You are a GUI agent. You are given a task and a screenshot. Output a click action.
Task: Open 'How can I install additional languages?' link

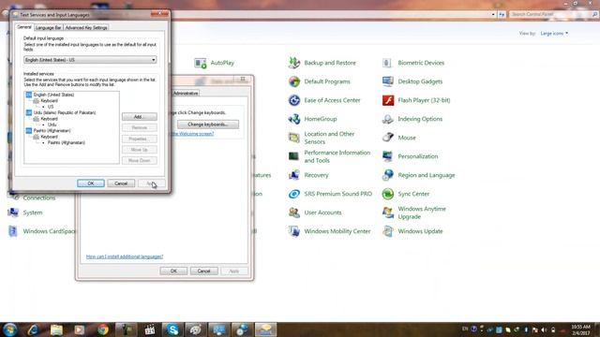pyautogui.click(x=125, y=256)
